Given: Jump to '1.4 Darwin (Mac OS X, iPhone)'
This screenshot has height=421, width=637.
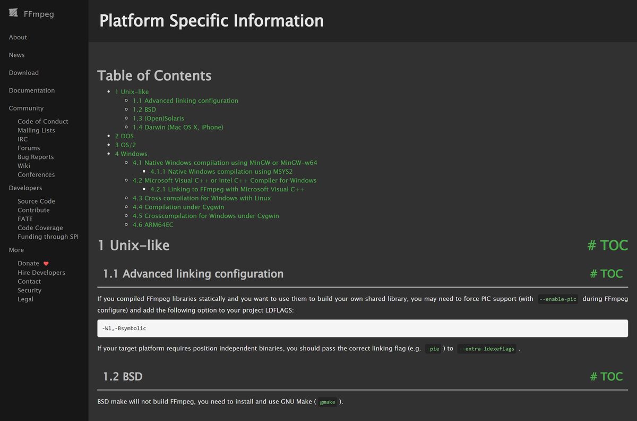Looking at the screenshot, I should click(x=178, y=127).
